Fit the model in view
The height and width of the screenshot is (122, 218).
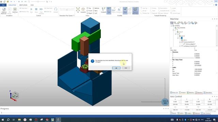(x=78, y=10)
